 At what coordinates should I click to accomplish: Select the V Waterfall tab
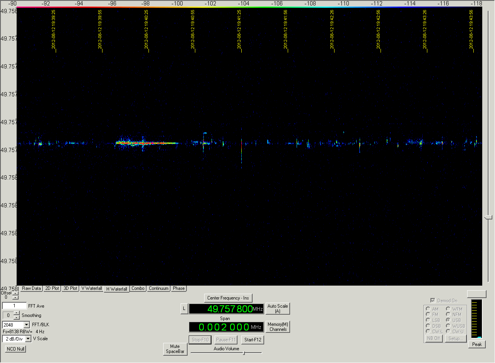(91, 288)
